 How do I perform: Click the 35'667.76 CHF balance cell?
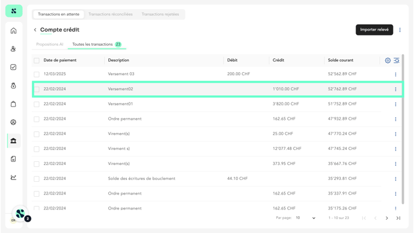[342, 164]
